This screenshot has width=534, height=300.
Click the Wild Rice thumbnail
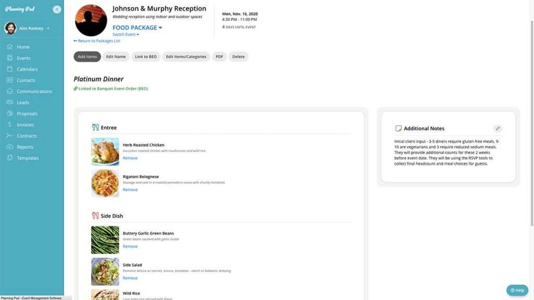[105, 295]
